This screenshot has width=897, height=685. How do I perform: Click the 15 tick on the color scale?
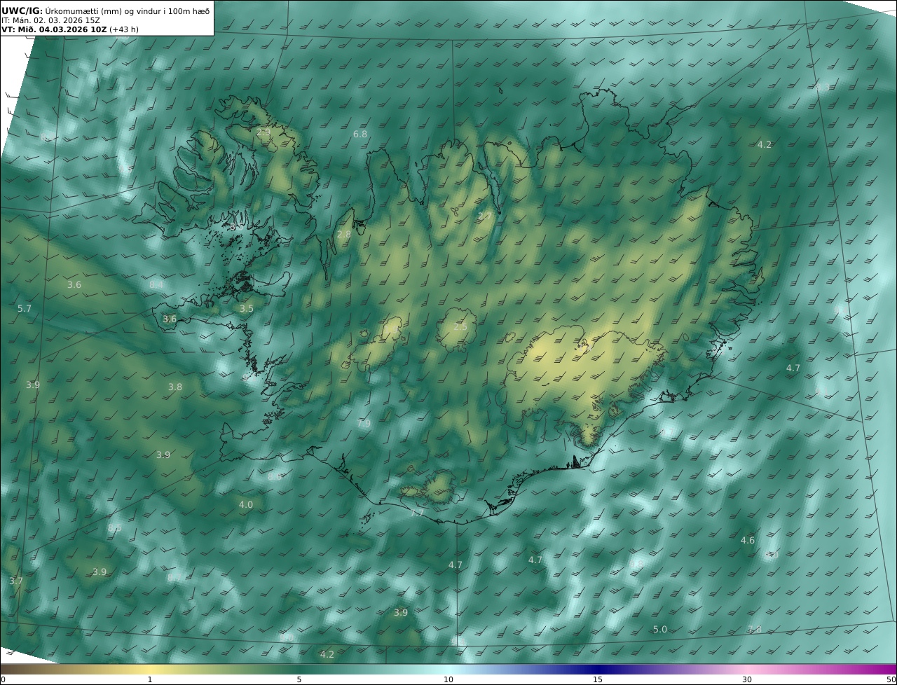point(598,679)
